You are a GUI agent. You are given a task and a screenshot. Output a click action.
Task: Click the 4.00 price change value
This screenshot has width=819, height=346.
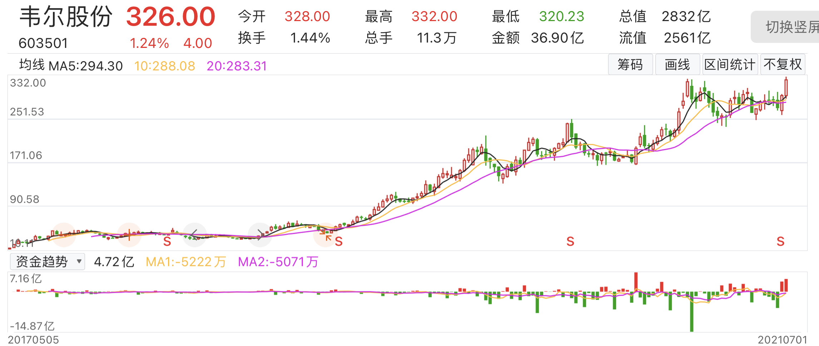198,43
